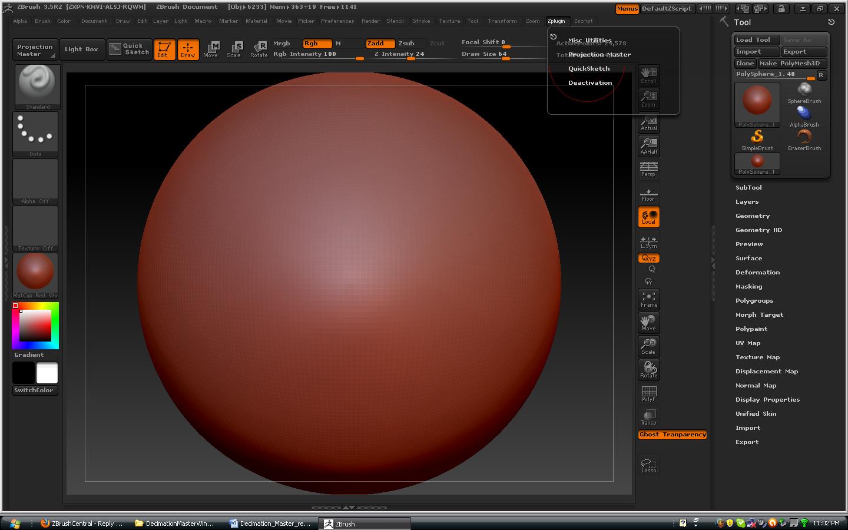This screenshot has height=530, width=848.
Task: Toggle Transp transparency mode
Action: (x=648, y=417)
